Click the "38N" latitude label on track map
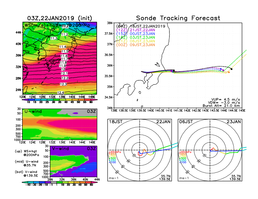The height and width of the screenshot is (199, 258). coord(109,23)
